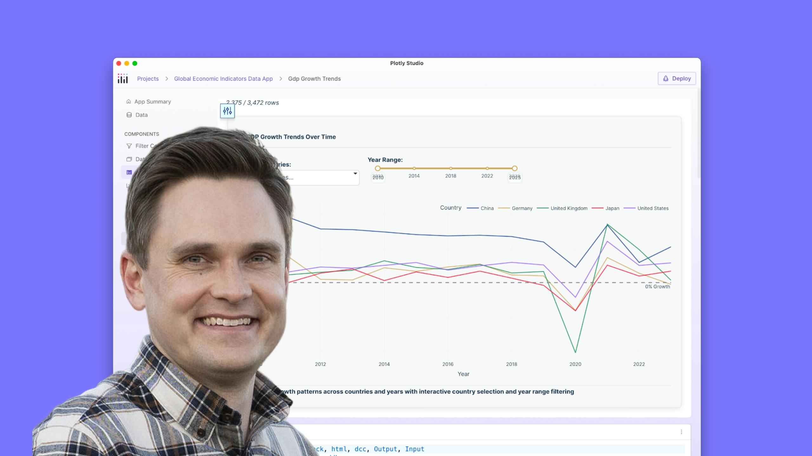Viewport: 812px width, 456px height.
Task: Select Data in the sidebar
Action: (x=141, y=115)
